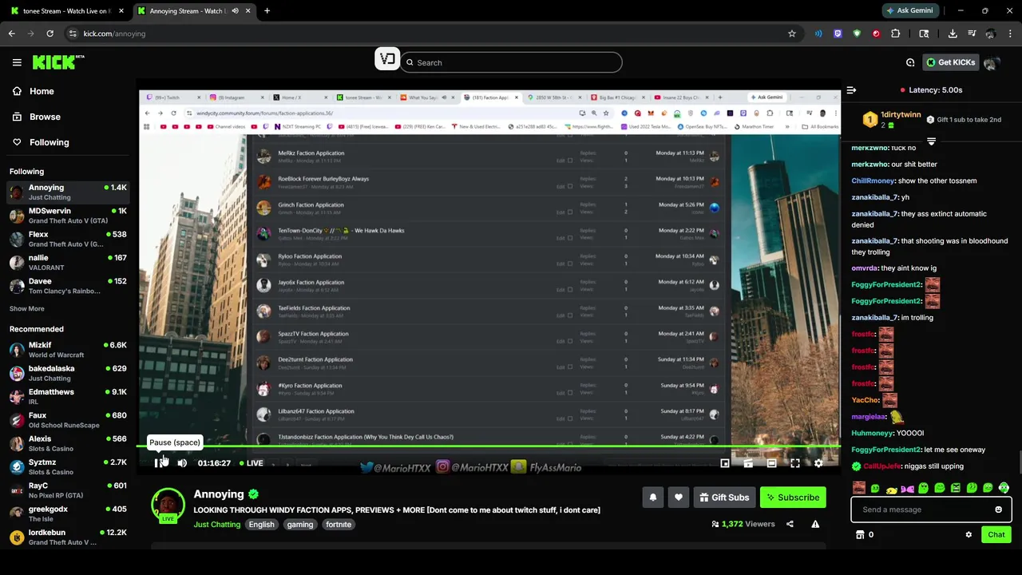This screenshot has width=1022, height=575.
Task: Mute the stream volume speaker icon
Action: 182,463
